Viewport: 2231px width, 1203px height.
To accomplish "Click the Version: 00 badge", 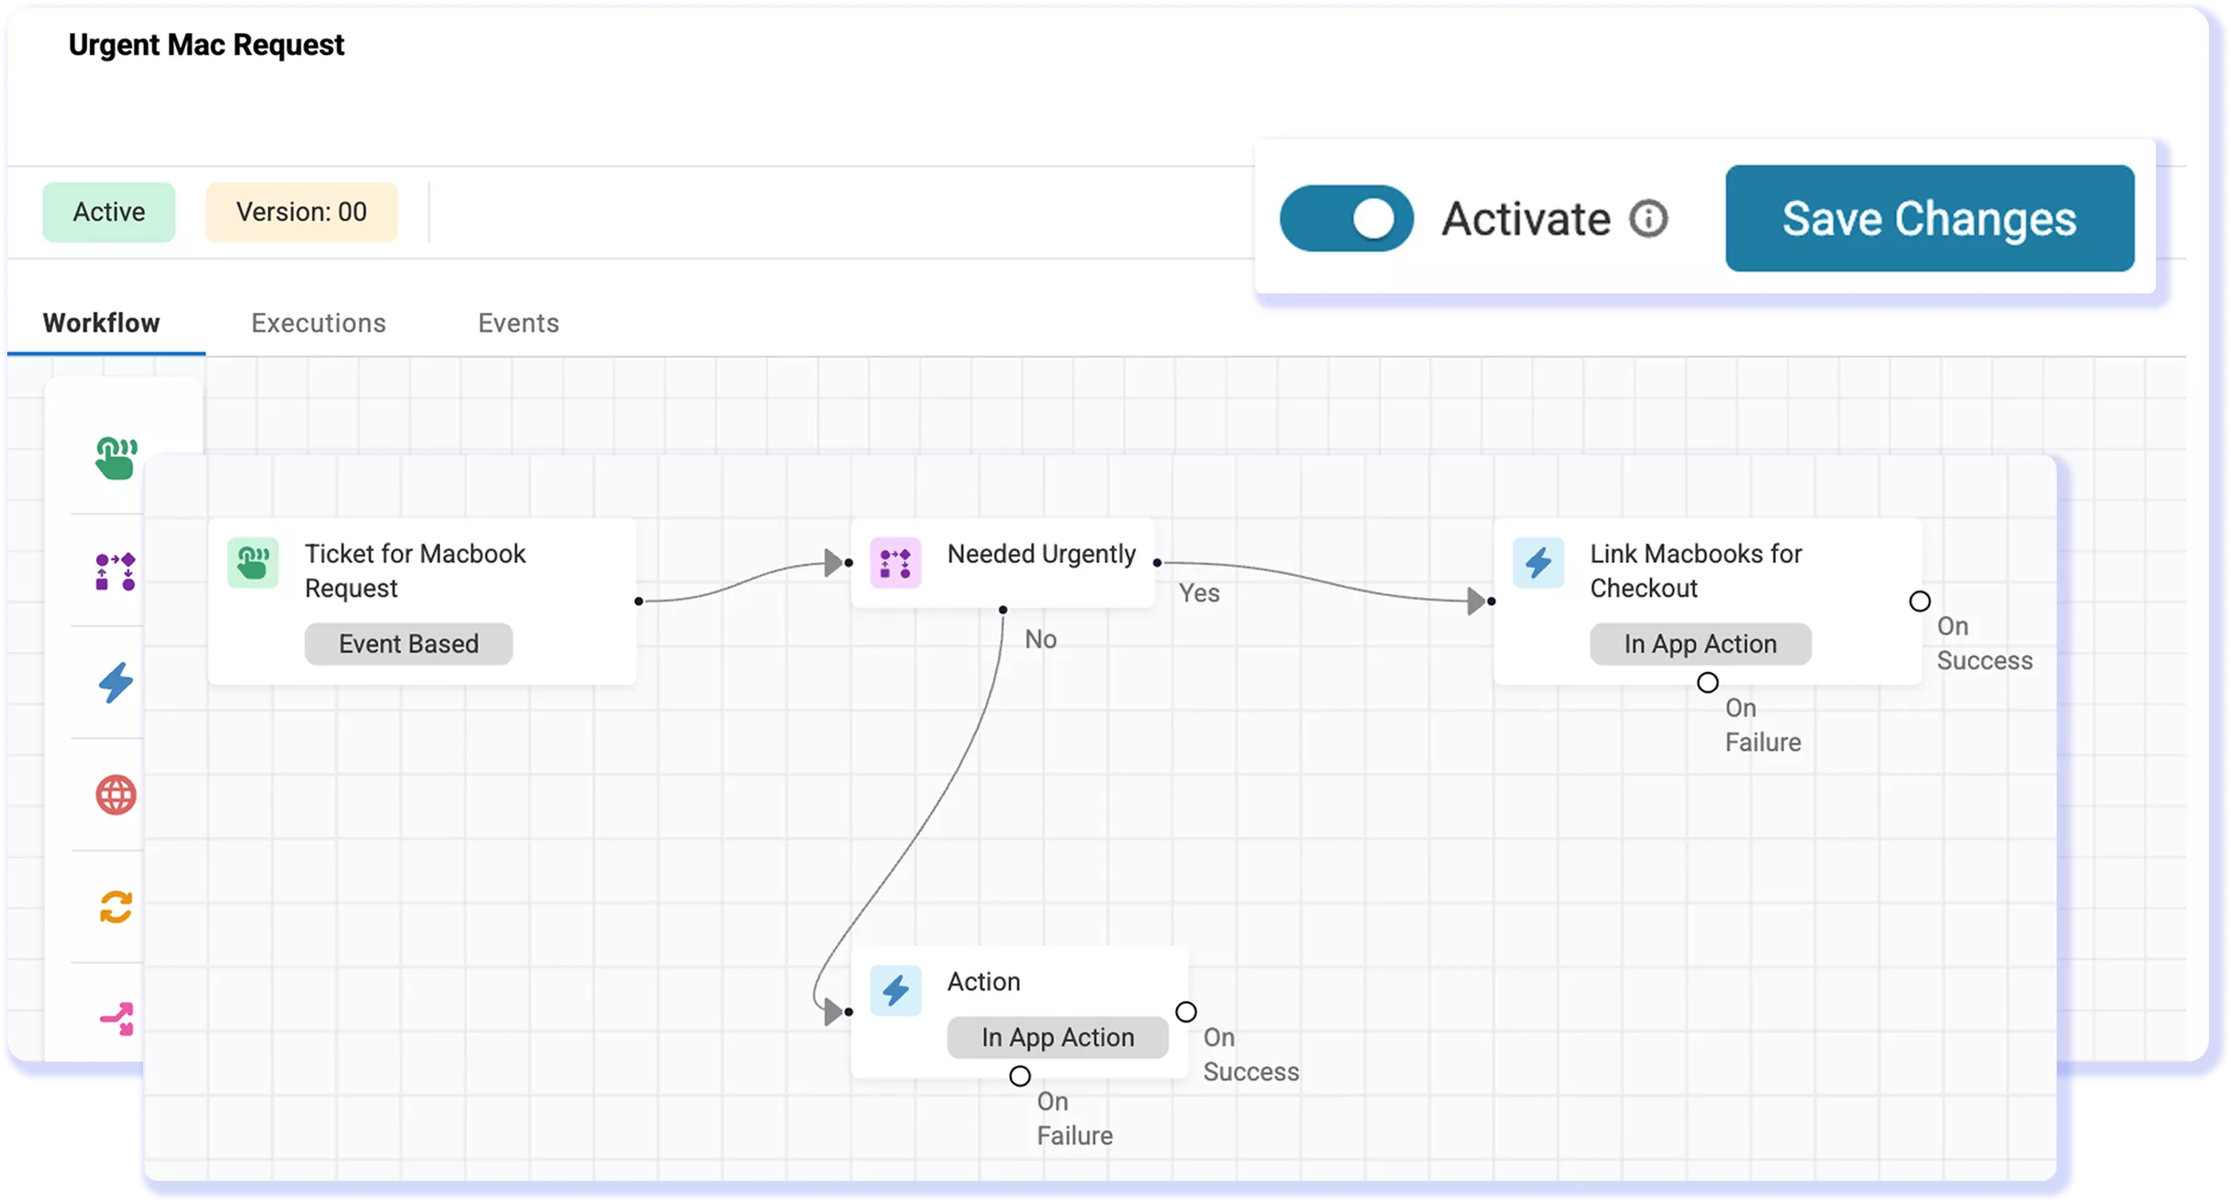I will tap(302, 212).
